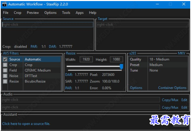Select the BicubicResize filter entry
Image resolution: width=193 pixels, height=131 pixels.
pyautogui.click(x=35, y=81)
